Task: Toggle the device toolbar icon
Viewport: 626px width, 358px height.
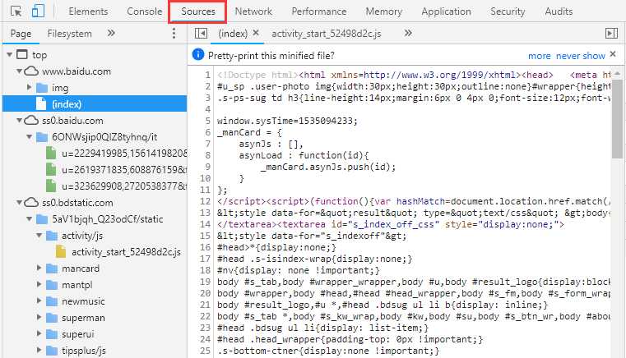Action: [39, 11]
